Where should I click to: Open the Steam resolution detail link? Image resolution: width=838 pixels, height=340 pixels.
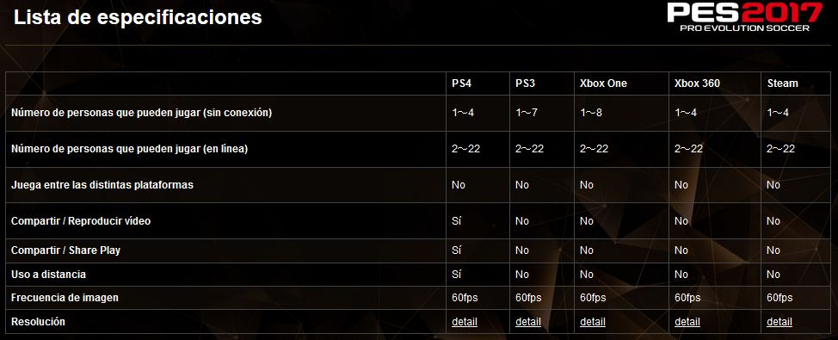(x=779, y=322)
